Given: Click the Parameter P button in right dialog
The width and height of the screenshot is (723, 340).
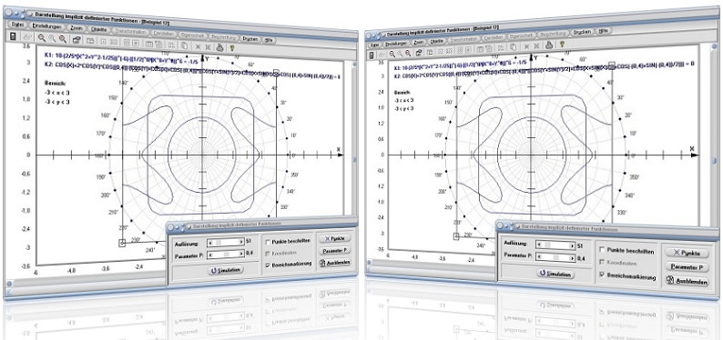Looking at the screenshot, I should pyautogui.click(x=687, y=267).
